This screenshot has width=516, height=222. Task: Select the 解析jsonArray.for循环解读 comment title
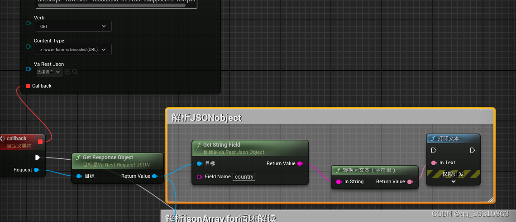click(220, 217)
